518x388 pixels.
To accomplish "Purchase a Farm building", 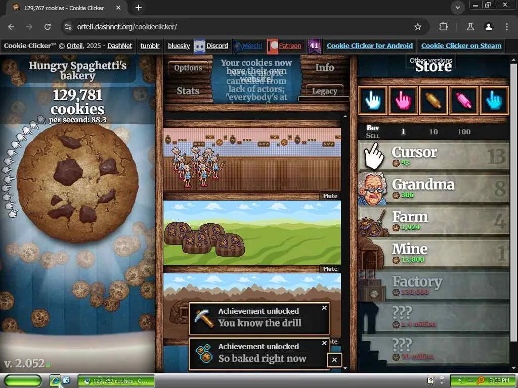I will (x=434, y=220).
